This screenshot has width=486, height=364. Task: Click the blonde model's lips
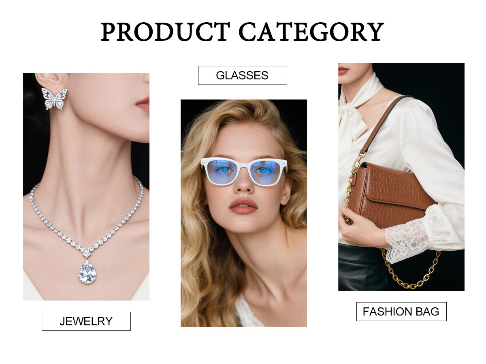tap(243, 205)
